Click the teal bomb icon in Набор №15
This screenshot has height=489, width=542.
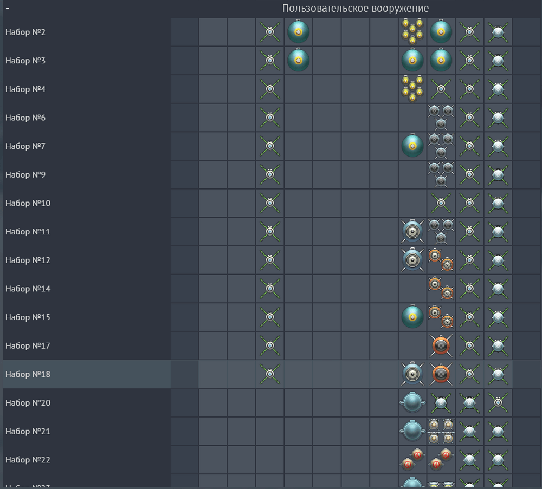click(412, 317)
